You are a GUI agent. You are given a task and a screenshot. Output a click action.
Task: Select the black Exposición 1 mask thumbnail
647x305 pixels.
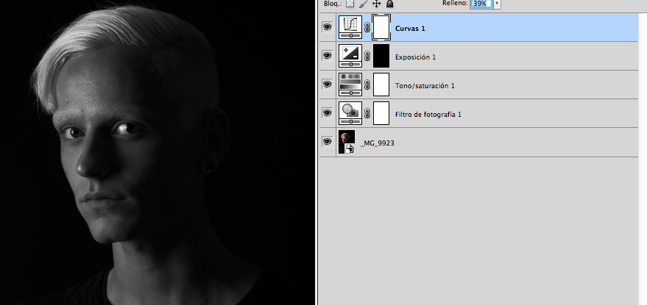tap(381, 57)
